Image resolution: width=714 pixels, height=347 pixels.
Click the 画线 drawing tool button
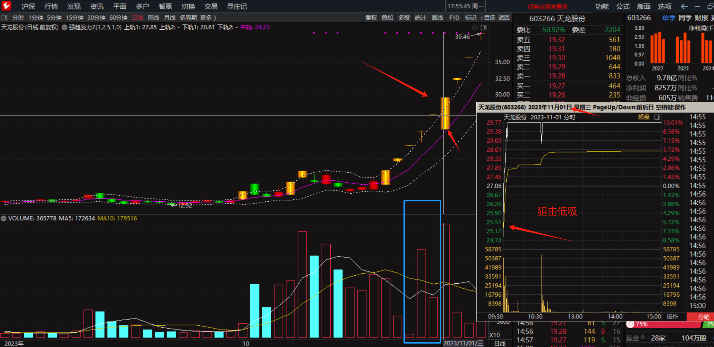[437, 18]
